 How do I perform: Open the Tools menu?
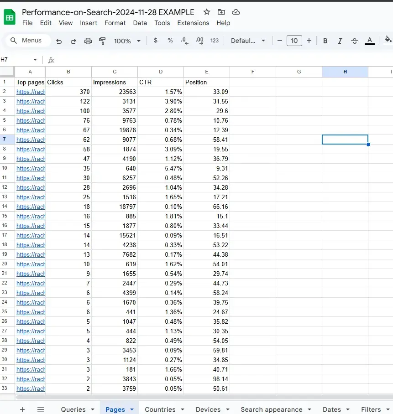(162, 23)
